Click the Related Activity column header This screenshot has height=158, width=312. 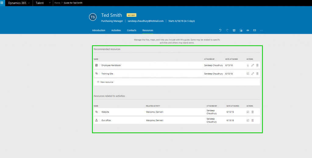(x=153, y=106)
